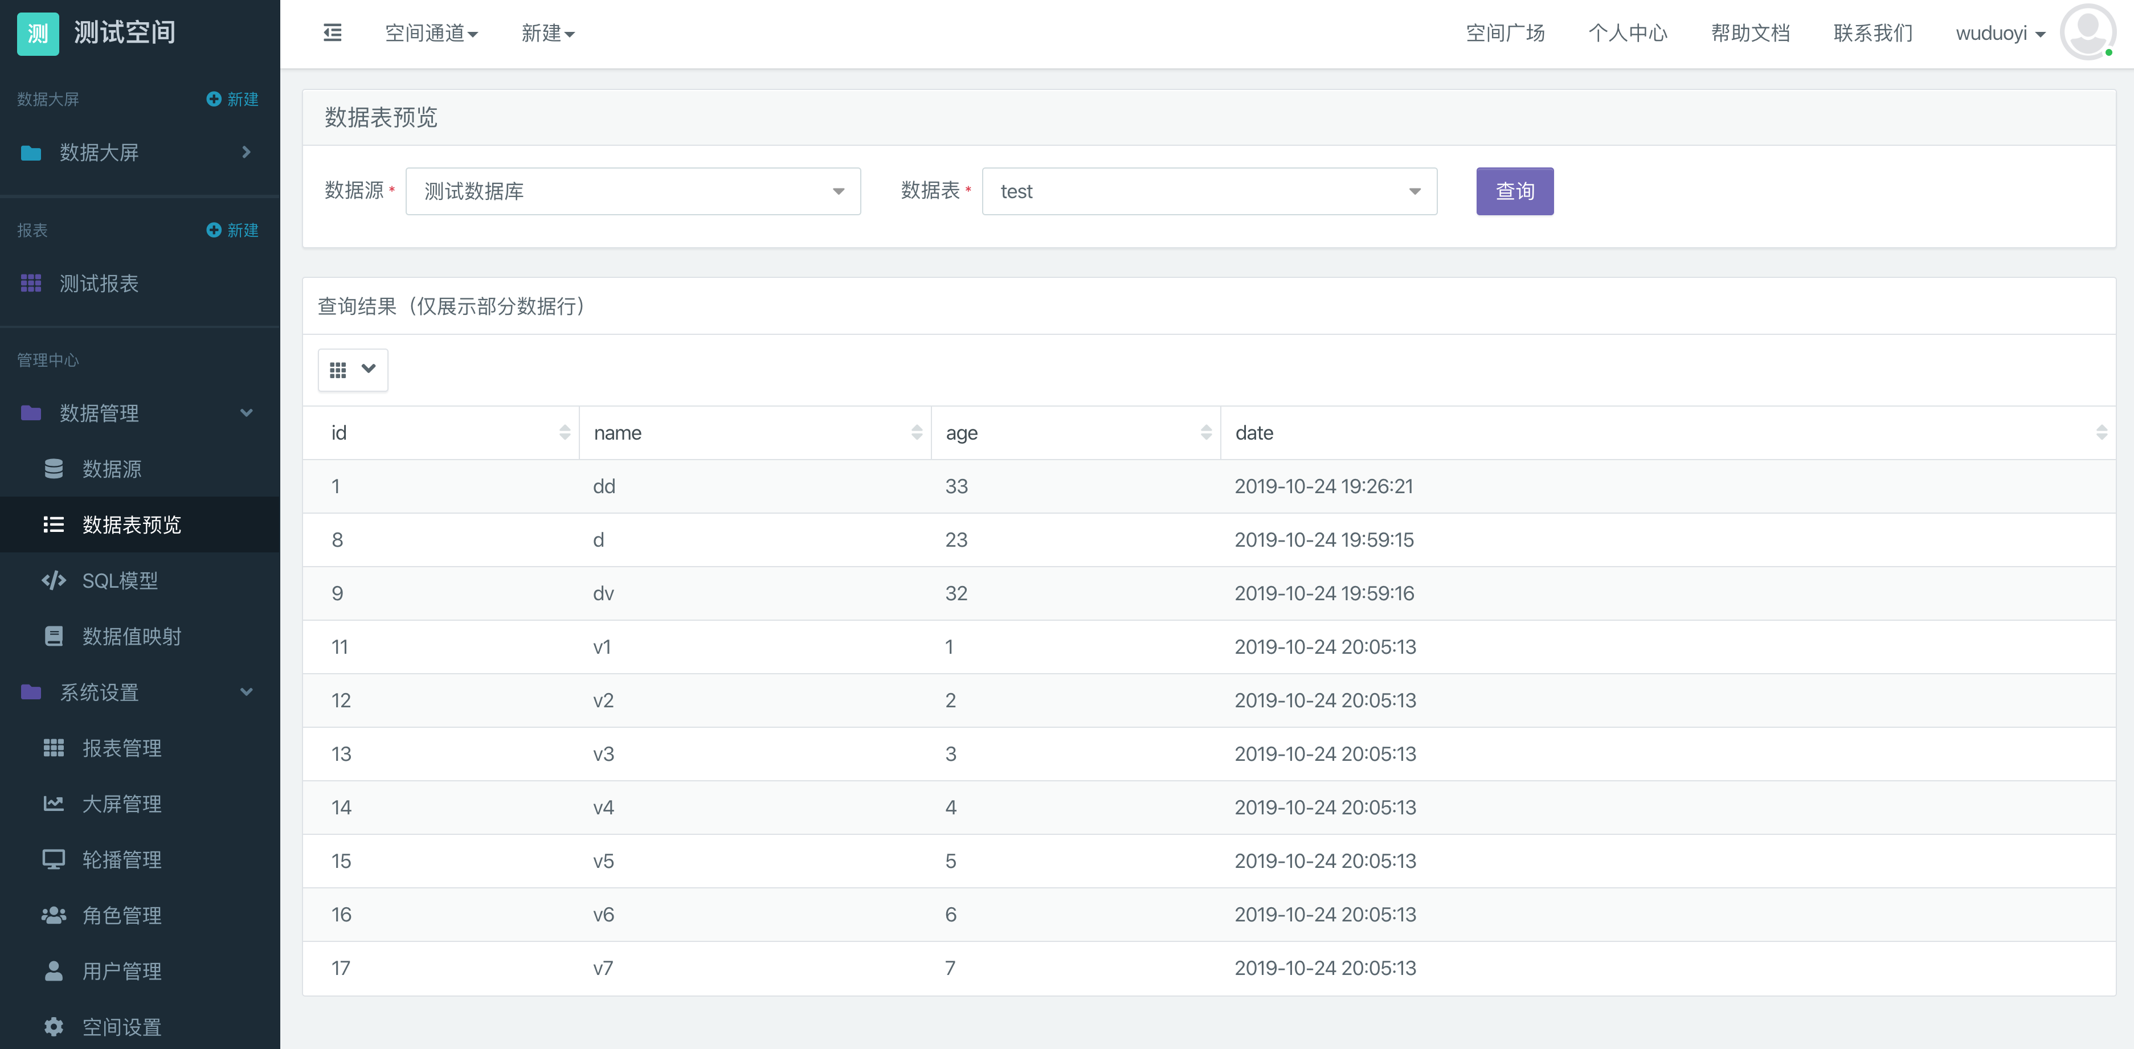Image resolution: width=2134 pixels, height=1049 pixels.
Task: Click id cell '16'
Action: pyautogui.click(x=341, y=914)
